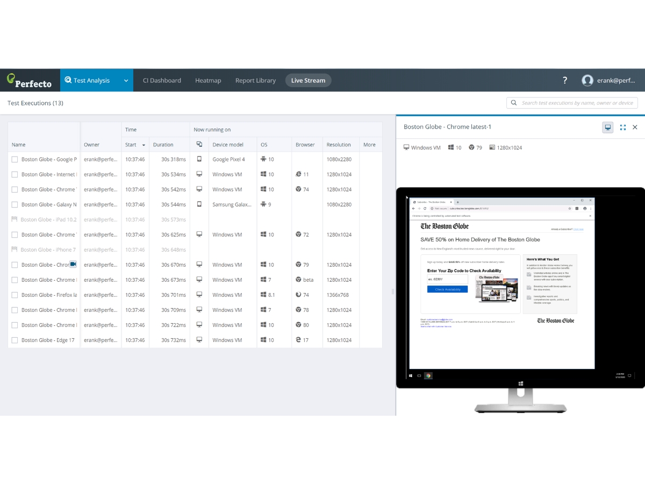Click the Perfecto logo
The image size is (645, 484).
(29, 81)
